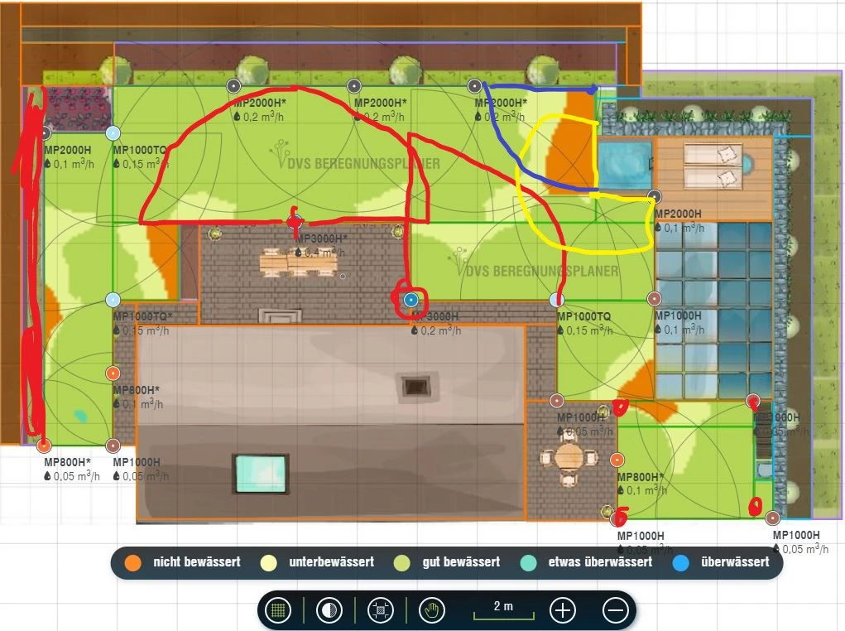Select the MP1000H sprinkler at the plan's bottom-right corner
The height and width of the screenshot is (631, 845).
coord(772,518)
